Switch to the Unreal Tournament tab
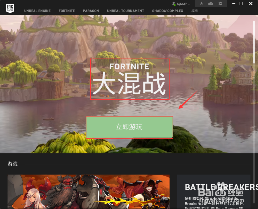 (x=126, y=11)
